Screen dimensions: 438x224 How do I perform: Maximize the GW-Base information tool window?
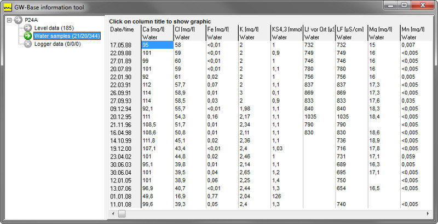tap(404, 5)
